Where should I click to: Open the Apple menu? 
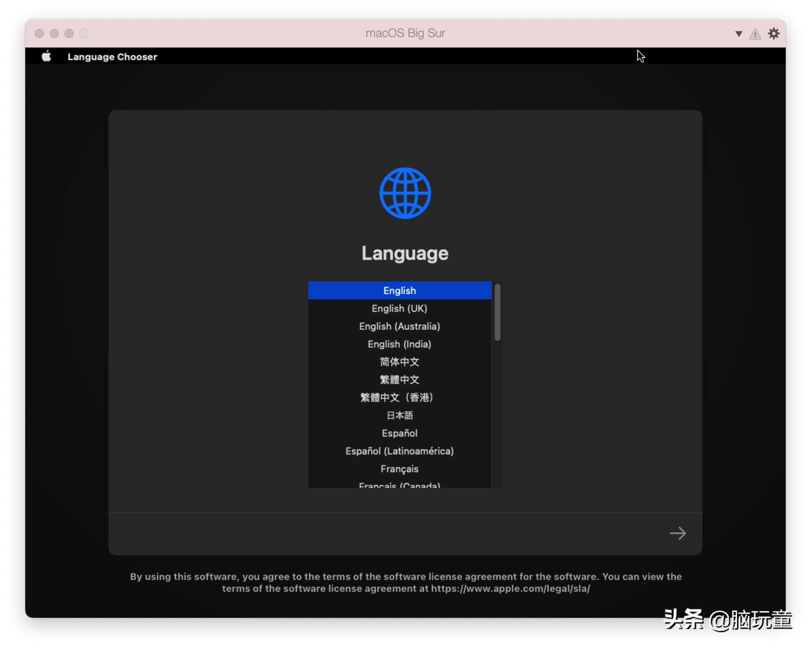click(x=46, y=56)
